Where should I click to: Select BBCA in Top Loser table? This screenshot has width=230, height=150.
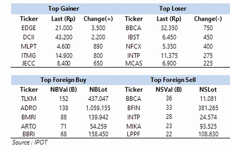(x=133, y=28)
